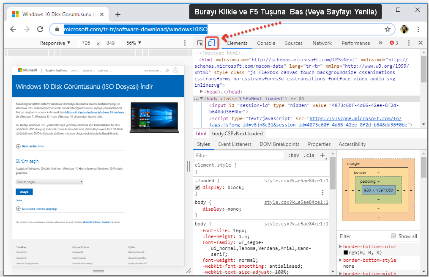Click the Styles filter input field
The height and width of the screenshot is (277, 429).
tap(239, 156)
